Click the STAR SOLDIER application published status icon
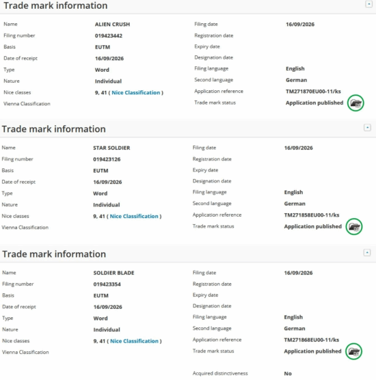Viewport: 376px width, 380px height. [354, 227]
